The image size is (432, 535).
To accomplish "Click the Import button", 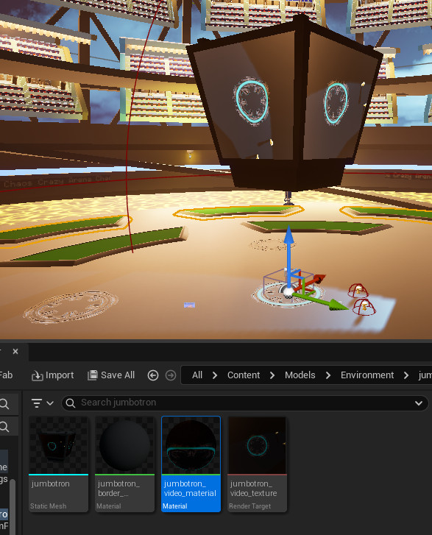I will click(x=52, y=375).
